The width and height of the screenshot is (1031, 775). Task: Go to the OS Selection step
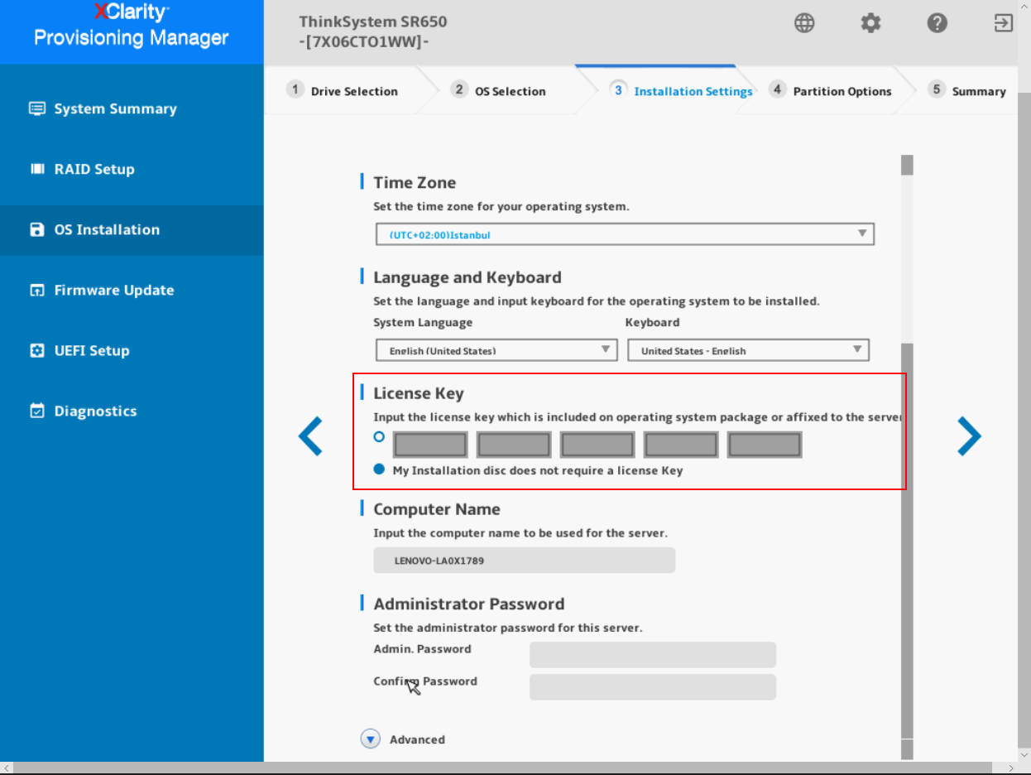(x=498, y=90)
